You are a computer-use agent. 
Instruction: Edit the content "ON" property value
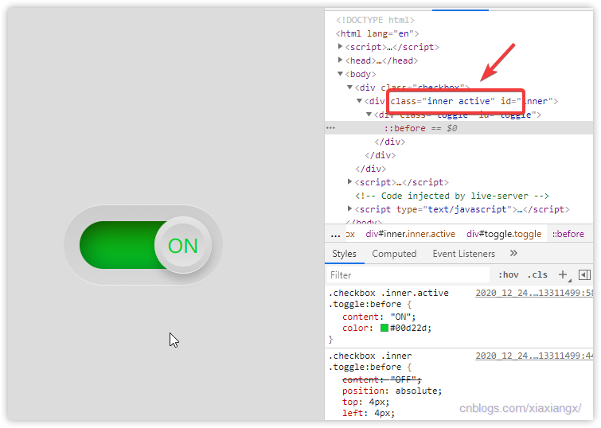pyautogui.click(x=400, y=317)
